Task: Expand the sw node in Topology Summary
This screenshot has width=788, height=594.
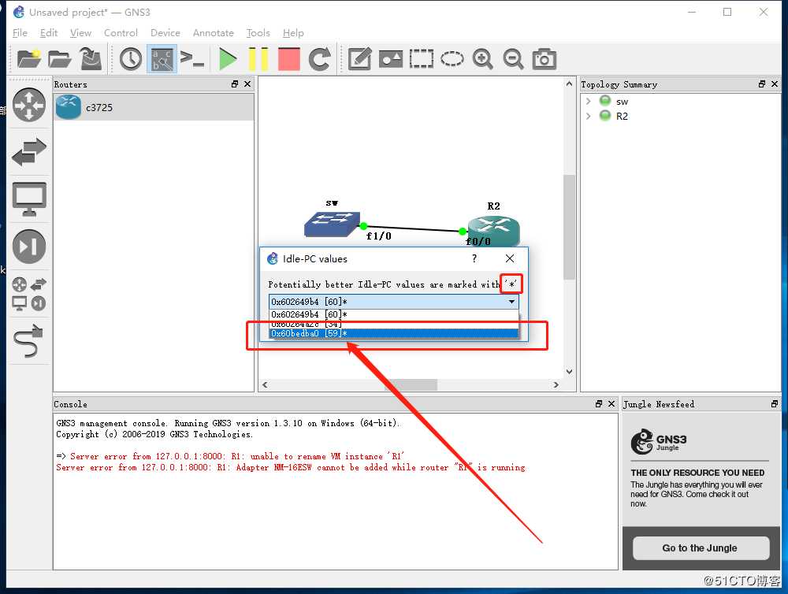Action: pos(588,101)
